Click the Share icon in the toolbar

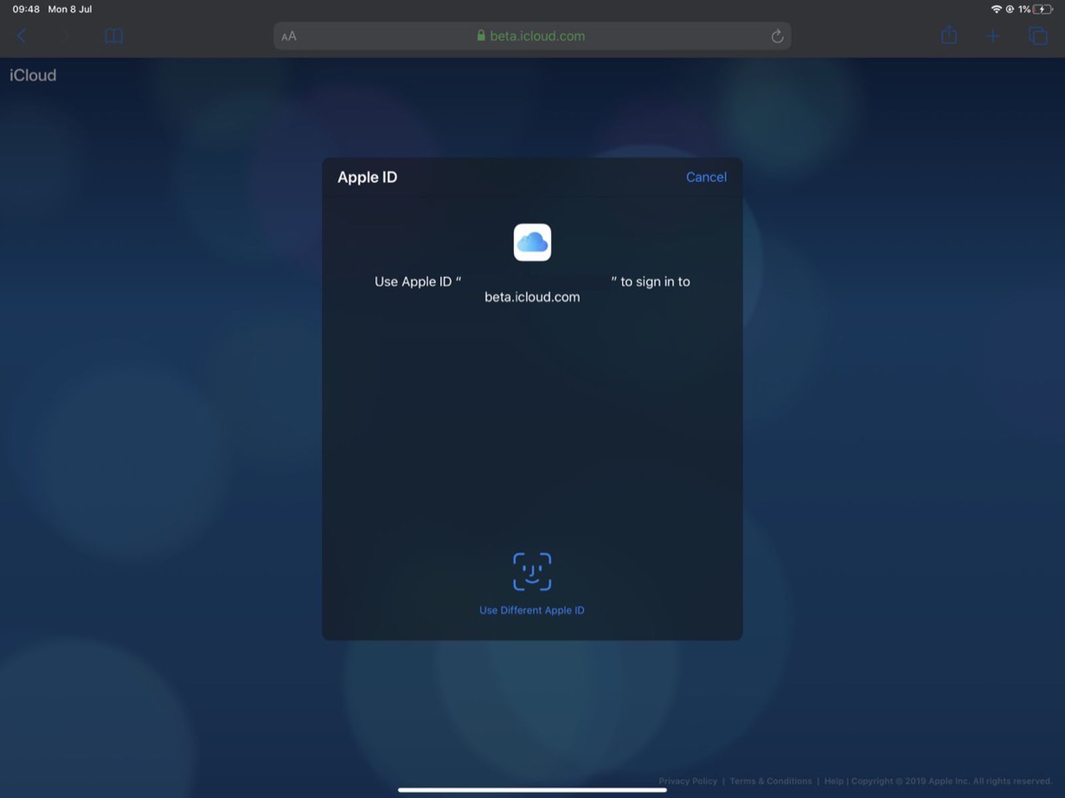949,36
